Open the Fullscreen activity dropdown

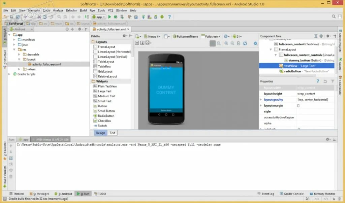(211, 36)
